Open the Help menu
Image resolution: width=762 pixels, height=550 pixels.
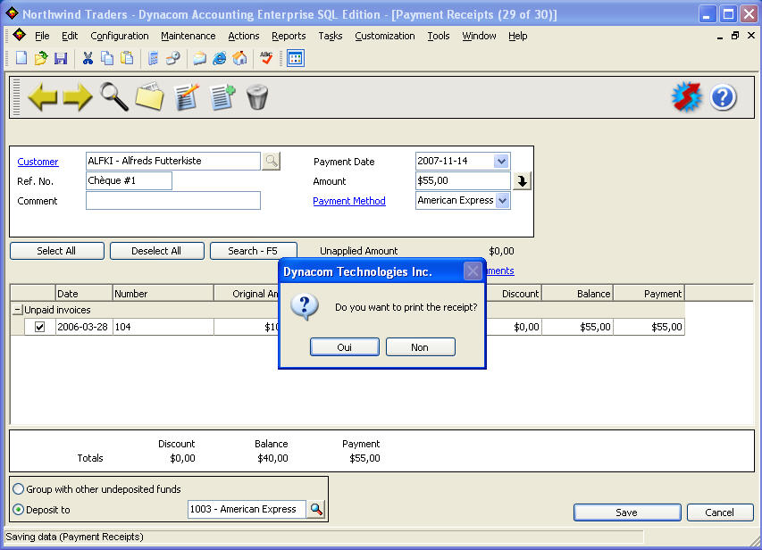click(x=518, y=36)
